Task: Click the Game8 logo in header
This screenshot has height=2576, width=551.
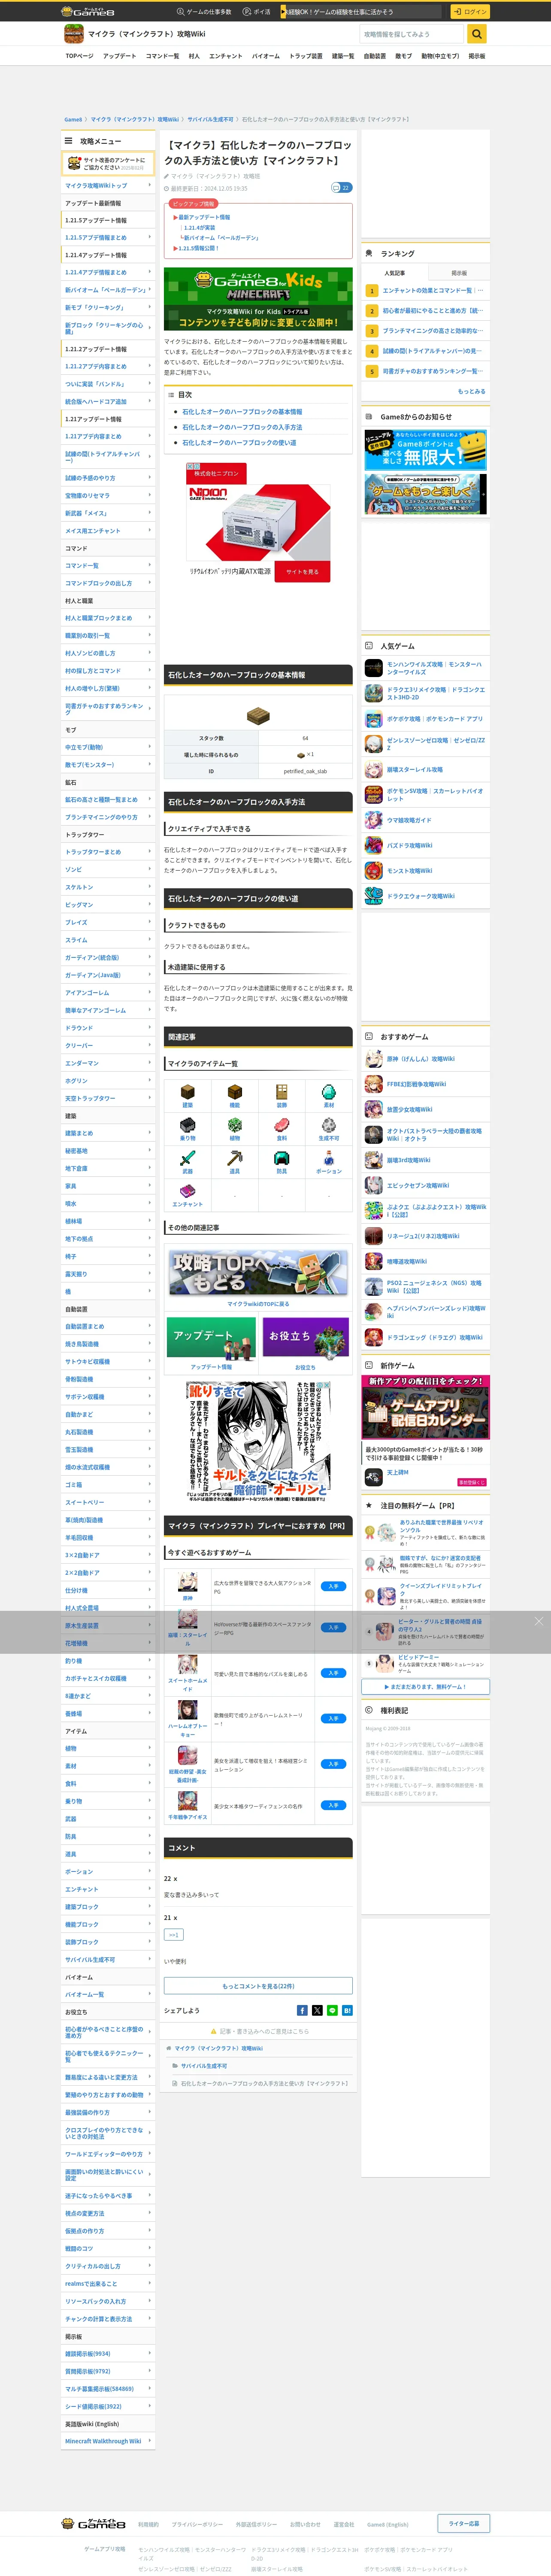Action: click(88, 11)
